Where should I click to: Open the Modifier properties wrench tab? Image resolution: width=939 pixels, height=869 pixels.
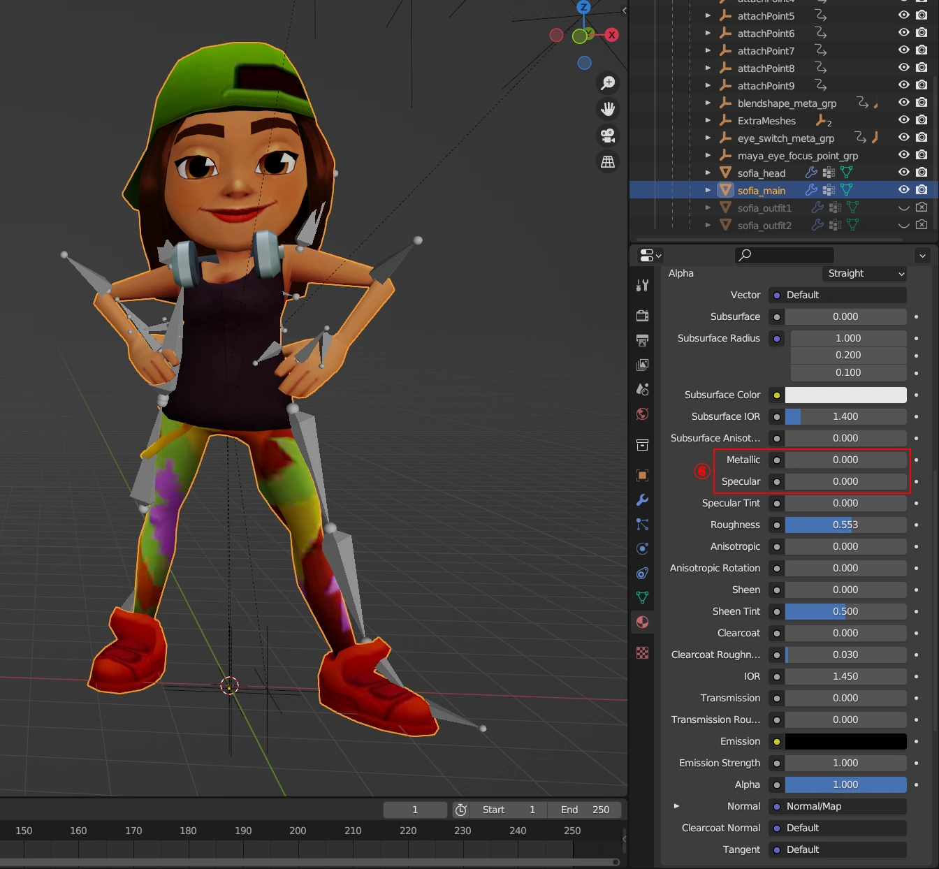(642, 500)
